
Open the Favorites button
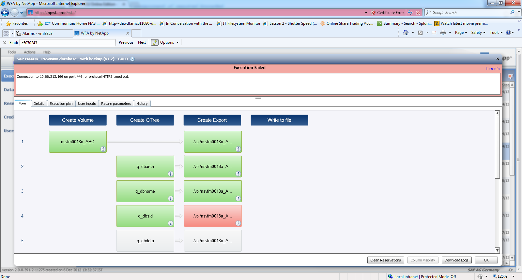(17, 23)
